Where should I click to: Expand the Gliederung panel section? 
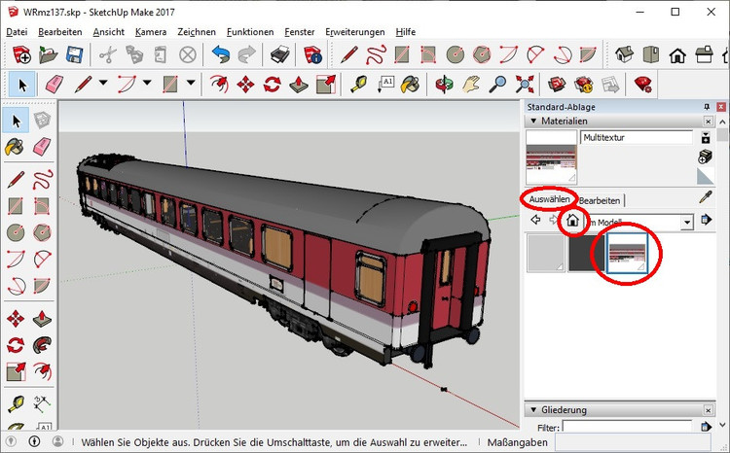click(x=532, y=409)
